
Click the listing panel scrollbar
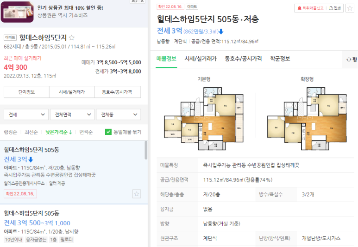coord(146,150)
